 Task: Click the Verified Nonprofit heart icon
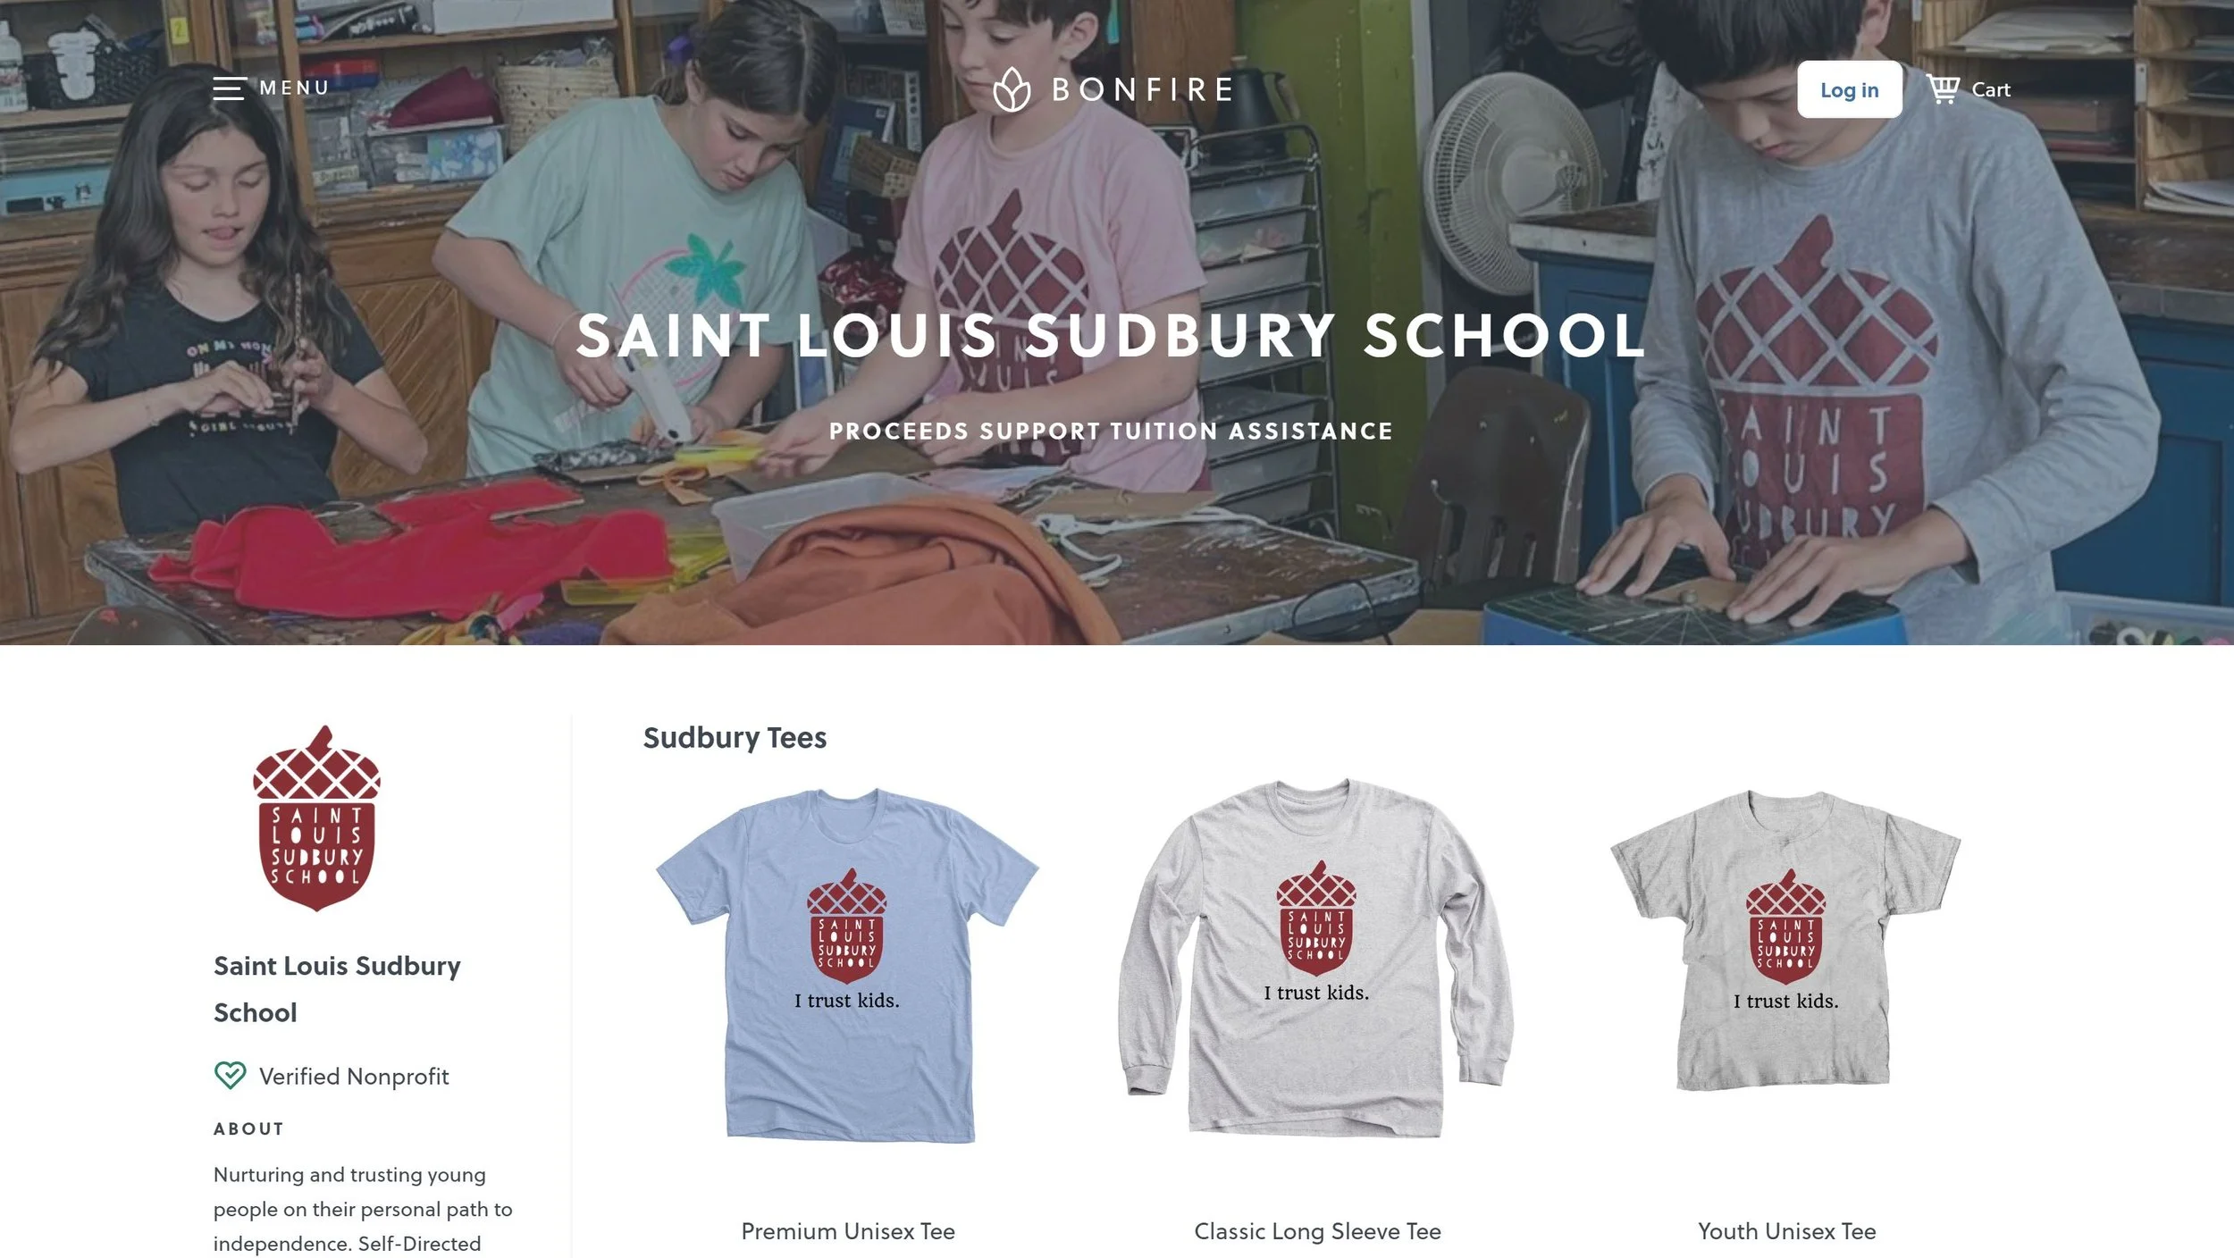click(230, 1075)
